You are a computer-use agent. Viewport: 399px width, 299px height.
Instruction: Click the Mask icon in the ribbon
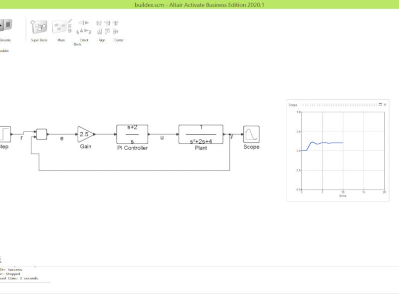pyautogui.click(x=59, y=27)
